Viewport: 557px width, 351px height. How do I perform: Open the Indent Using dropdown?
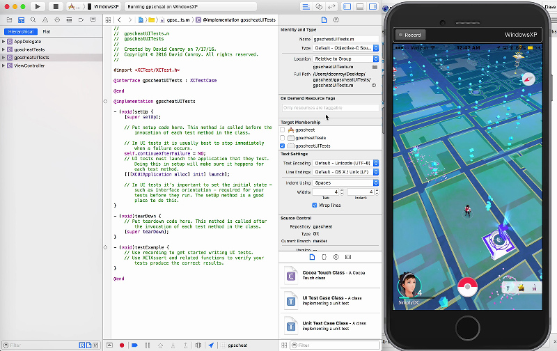click(346, 182)
